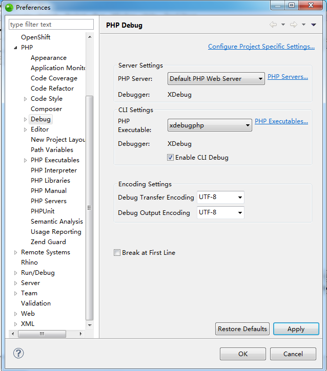Click the tree scroll up arrow

[x=90, y=37]
